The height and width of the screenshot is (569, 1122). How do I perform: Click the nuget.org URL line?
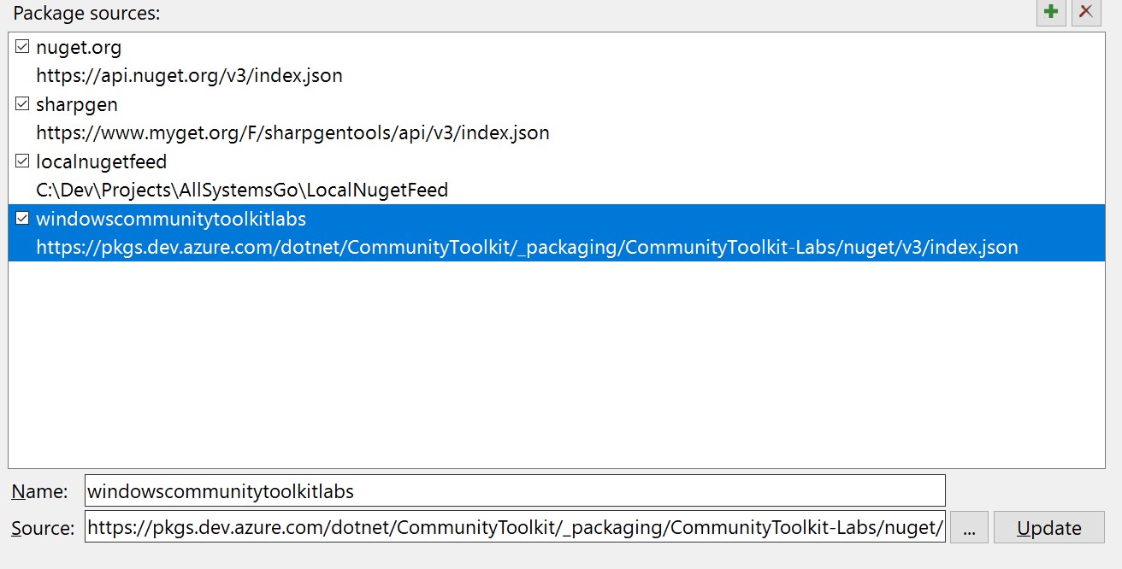tap(188, 75)
